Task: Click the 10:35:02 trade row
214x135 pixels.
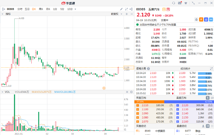Action: 155,93
